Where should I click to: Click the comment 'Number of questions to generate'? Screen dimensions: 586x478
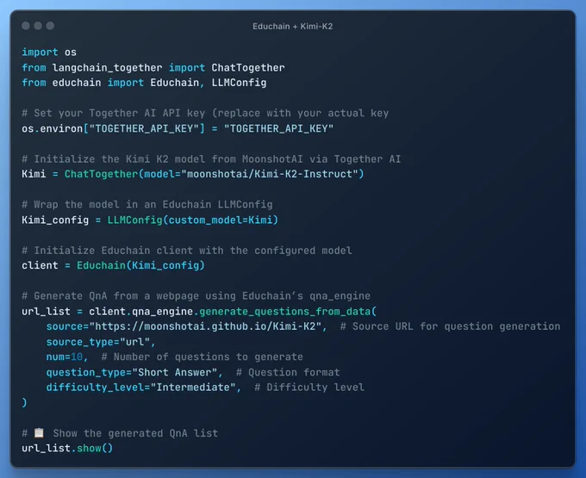pyautogui.click(x=209, y=357)
